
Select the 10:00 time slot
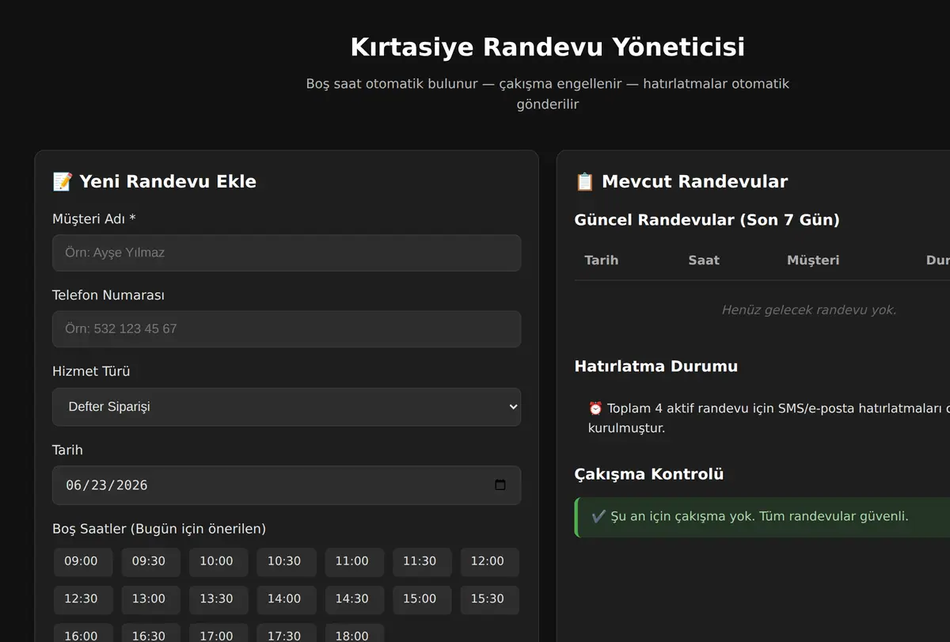pos(218,562)
